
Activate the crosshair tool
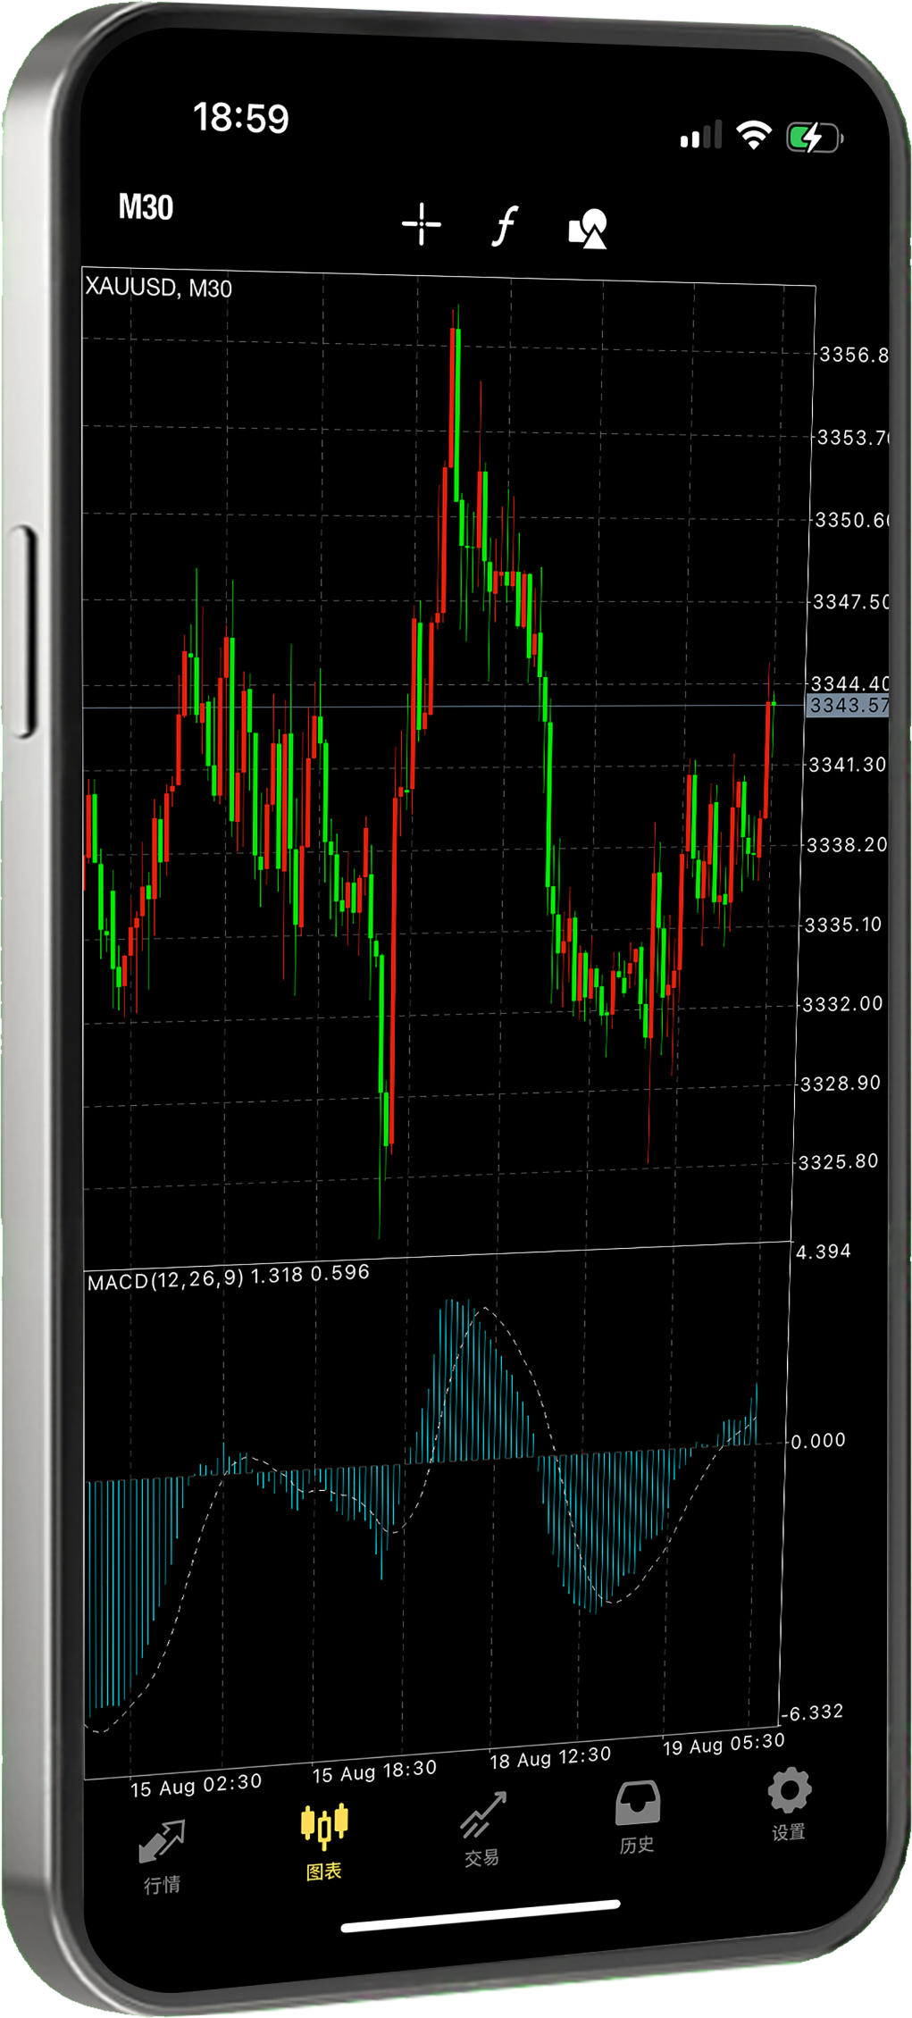click(x=421, y=223)
